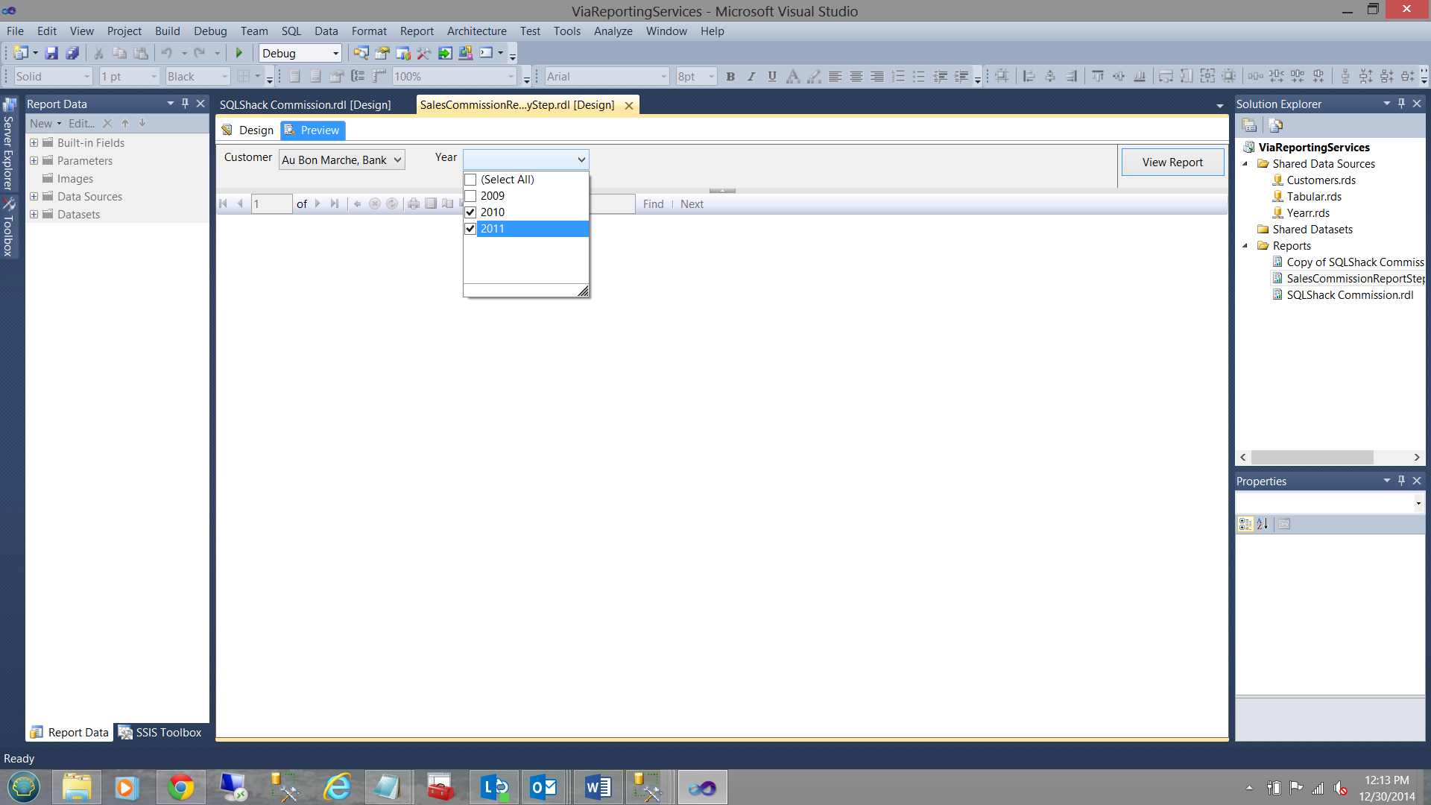The image size is (1431, 805).
Task: Expand the Datasets tree node
Action: pos(34,215)
